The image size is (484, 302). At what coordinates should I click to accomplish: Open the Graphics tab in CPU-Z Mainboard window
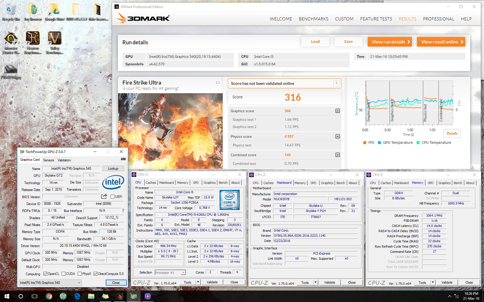coord(327,183)
